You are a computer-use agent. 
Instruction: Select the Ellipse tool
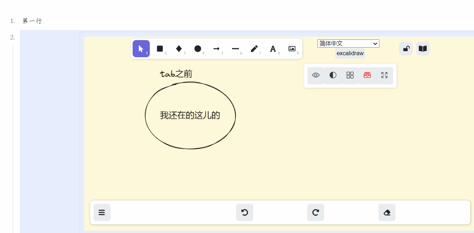click(x=198, y=49)
